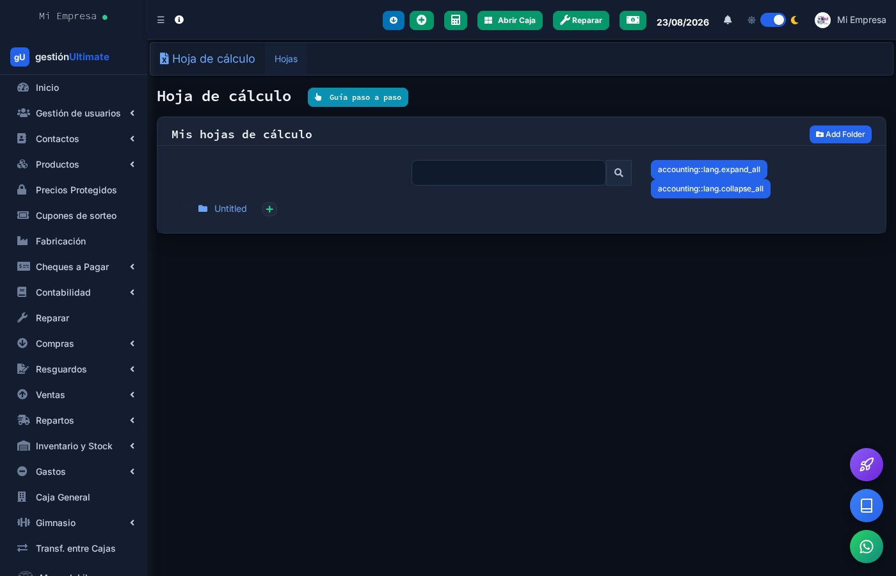Click the Gimnasio dumbbell icon
896x576 pixels.
click(24, 522)
